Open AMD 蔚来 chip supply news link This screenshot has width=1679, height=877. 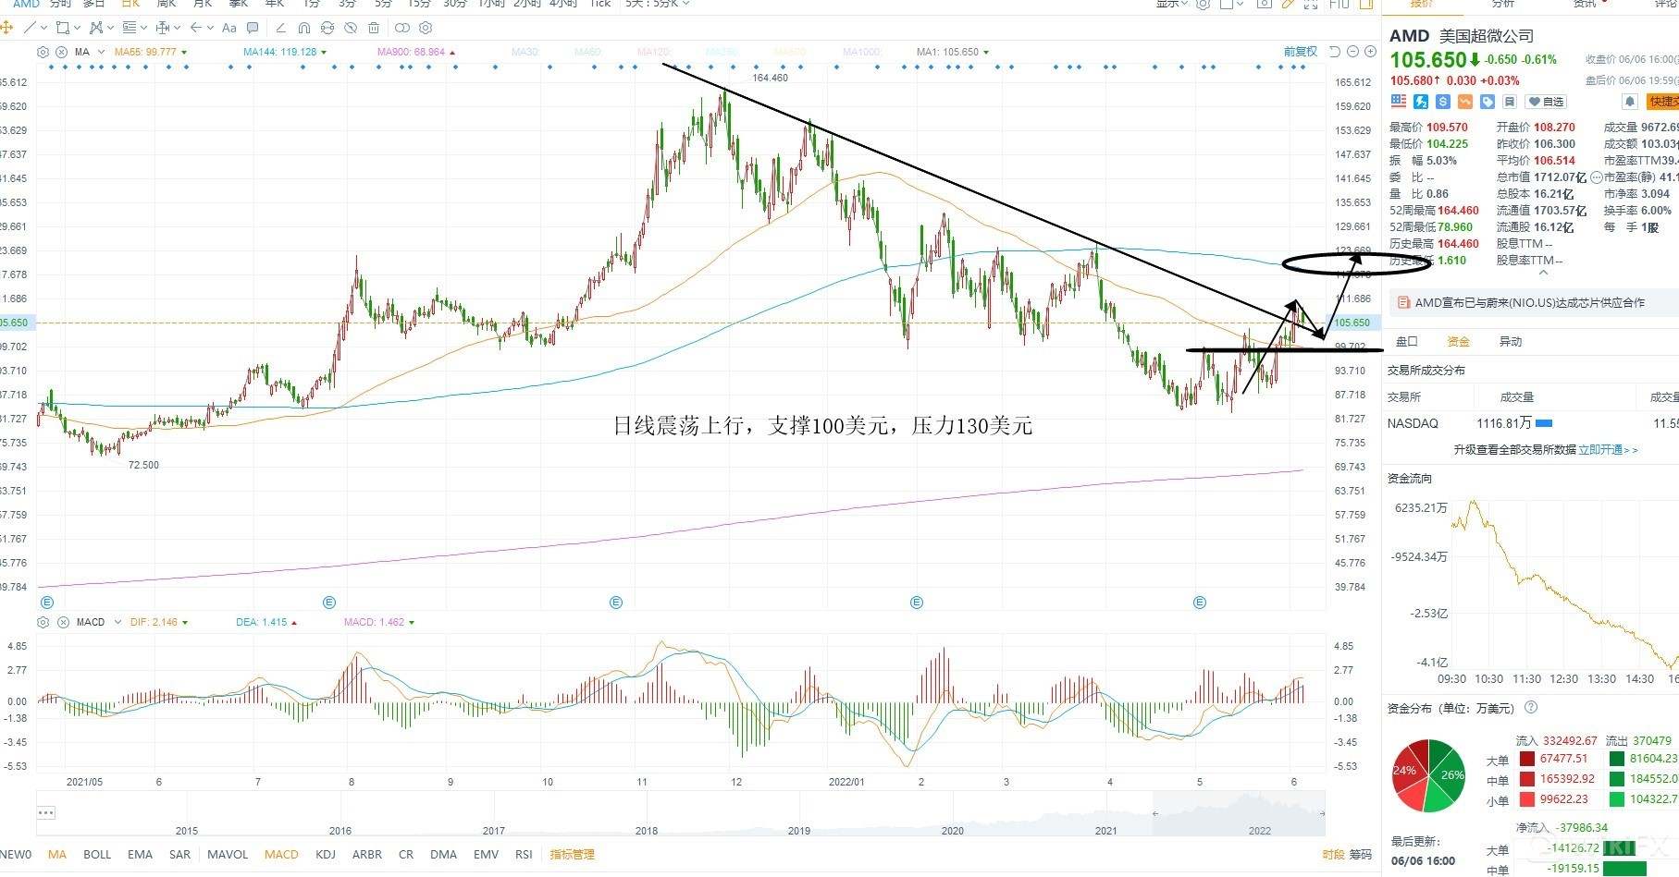(x=1530, y=302)
